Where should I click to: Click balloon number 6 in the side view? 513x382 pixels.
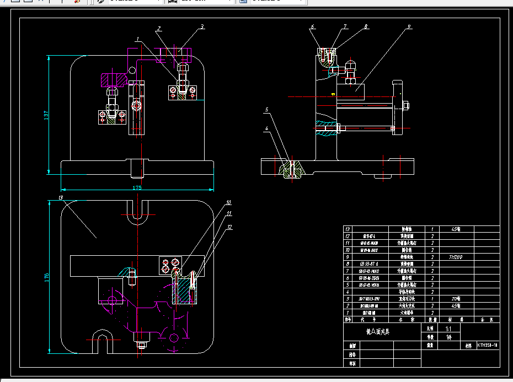312,26
